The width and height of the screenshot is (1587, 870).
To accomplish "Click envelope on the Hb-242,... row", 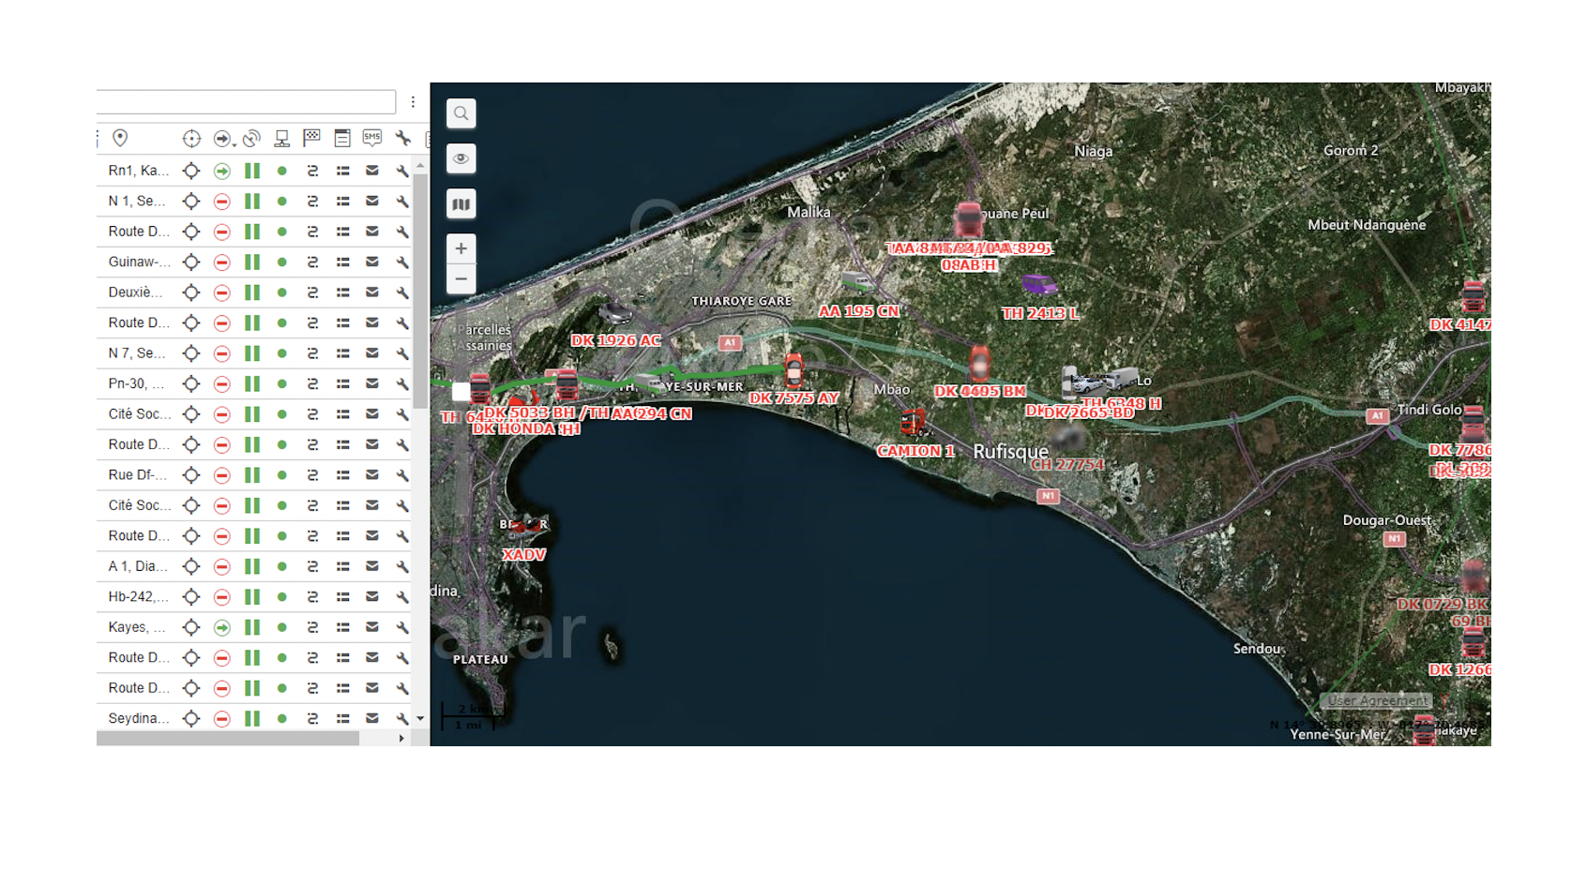I will [372, 596].
